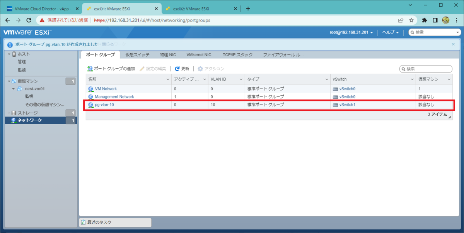This screenshot has height=233, width=464.
Task: Switch to the Firewall Rules tab
Action: coord(283,55)
